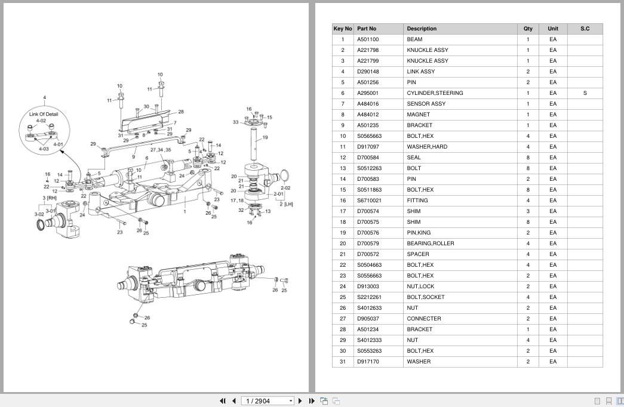Select part number D700575
624x407 pixels.
[x=368, y=222]
